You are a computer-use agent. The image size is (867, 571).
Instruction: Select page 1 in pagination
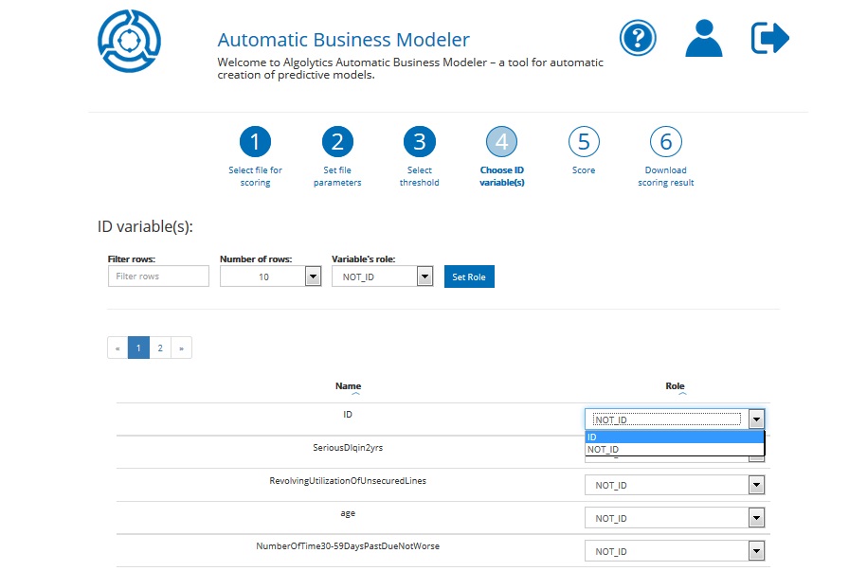tap(138, 348)
